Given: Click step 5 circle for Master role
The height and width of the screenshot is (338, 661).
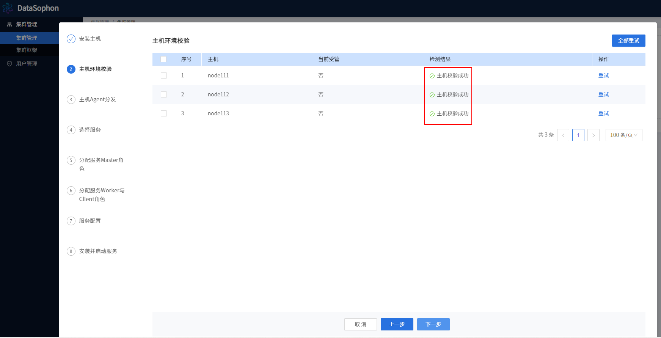Looking at the screenshot, I should [71, 160].
